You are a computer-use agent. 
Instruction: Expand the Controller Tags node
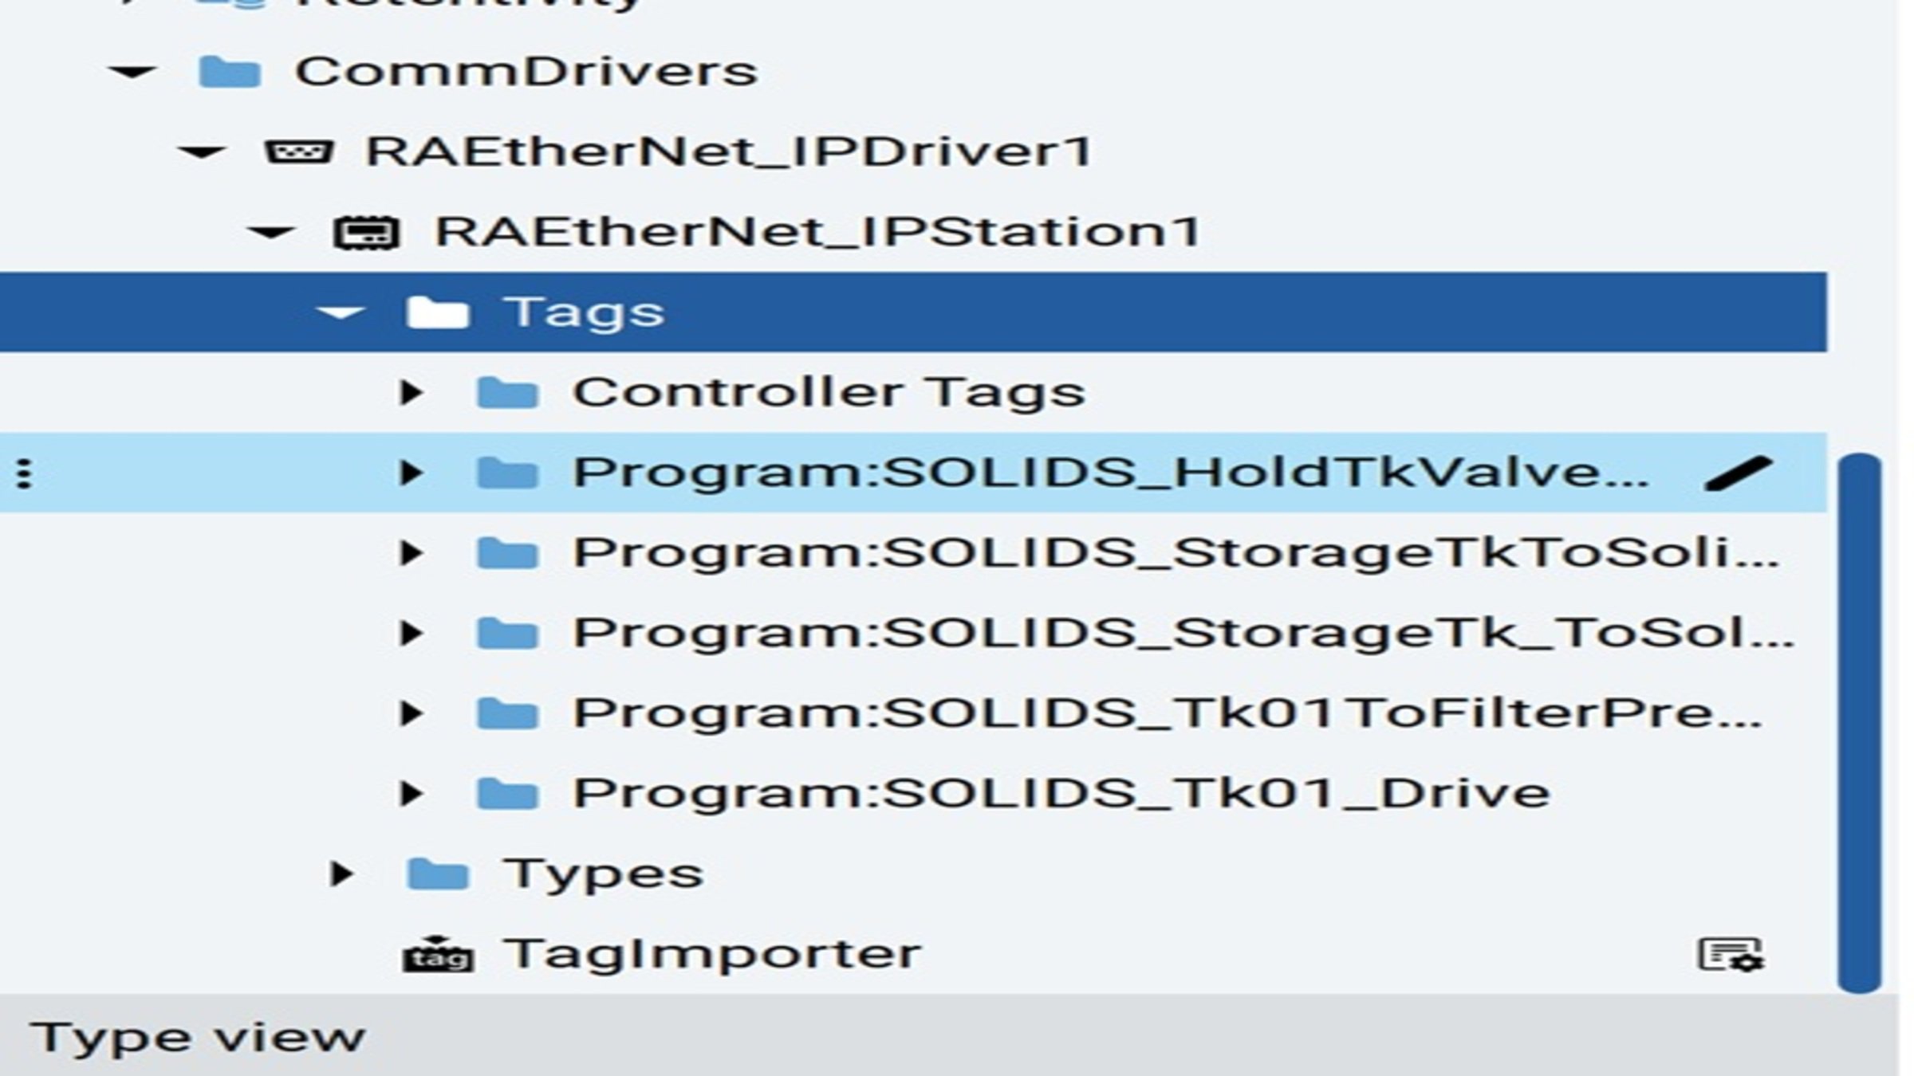[x=411, y=392]
